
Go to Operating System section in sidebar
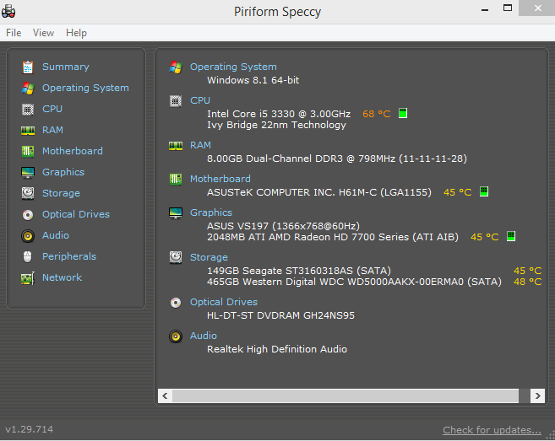pyautogui.click(x=85, y=88)
